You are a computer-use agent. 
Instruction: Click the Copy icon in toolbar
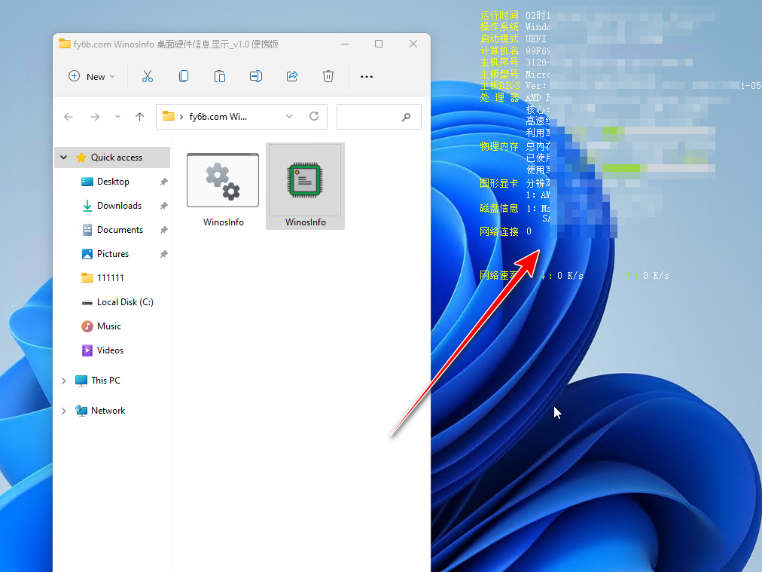(x=184, y=76)
